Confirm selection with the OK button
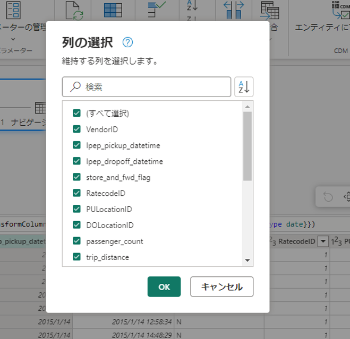The image size is (350, 339). (x=164, y=286)
